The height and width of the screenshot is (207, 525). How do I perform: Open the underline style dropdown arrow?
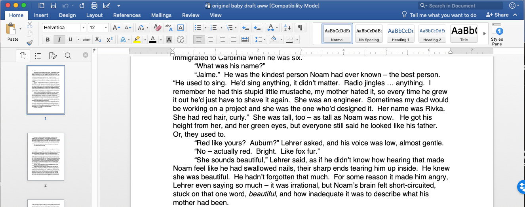click(x=78, y=40)
